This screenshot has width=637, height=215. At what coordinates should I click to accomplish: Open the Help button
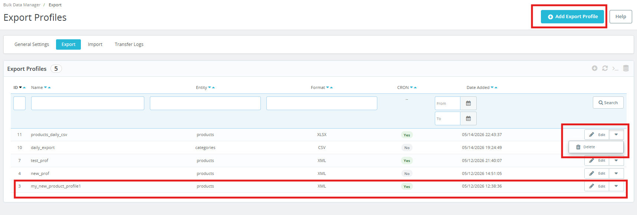[621, 17]
